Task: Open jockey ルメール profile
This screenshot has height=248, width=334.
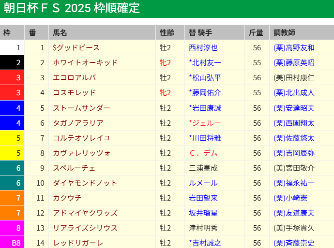Action: click(x=203, y=183)
